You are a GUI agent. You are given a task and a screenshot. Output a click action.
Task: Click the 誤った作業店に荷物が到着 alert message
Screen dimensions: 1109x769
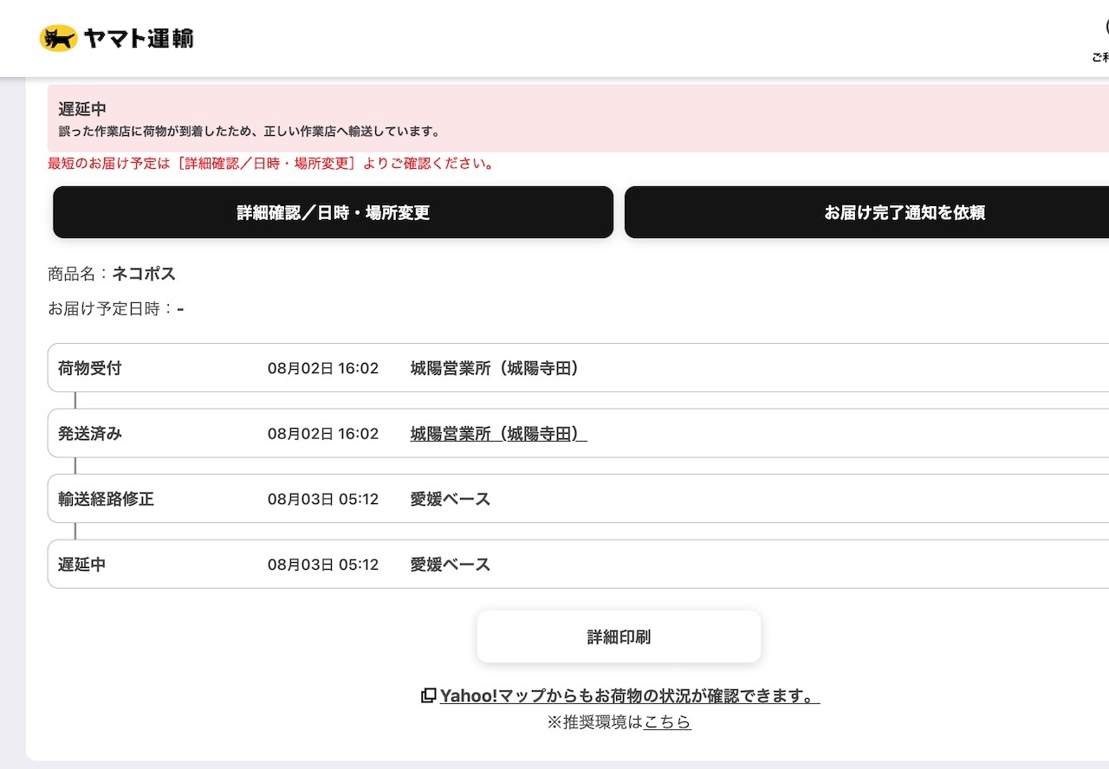(x=250, y=132)
